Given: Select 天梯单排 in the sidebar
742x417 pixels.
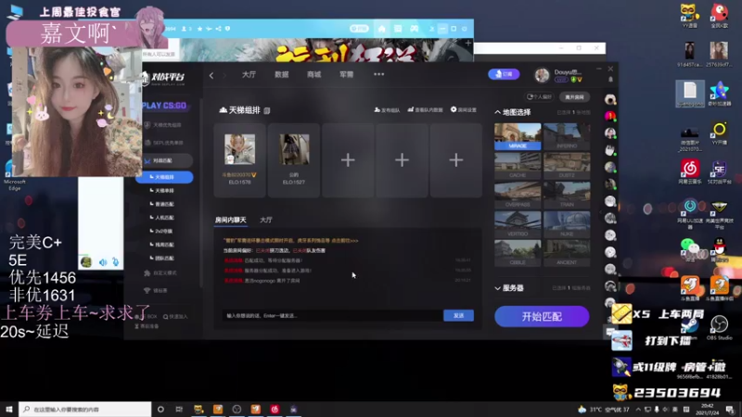Looking at the screenshot, I should coord(161,191).
